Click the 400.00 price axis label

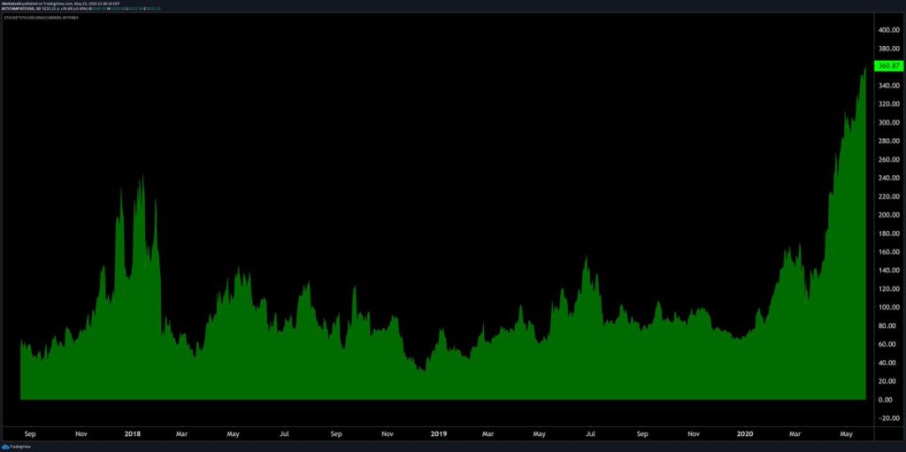[x=888, y=29]
